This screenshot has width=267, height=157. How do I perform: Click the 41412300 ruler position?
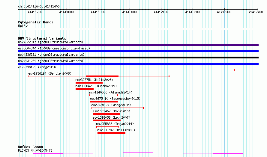224,12
